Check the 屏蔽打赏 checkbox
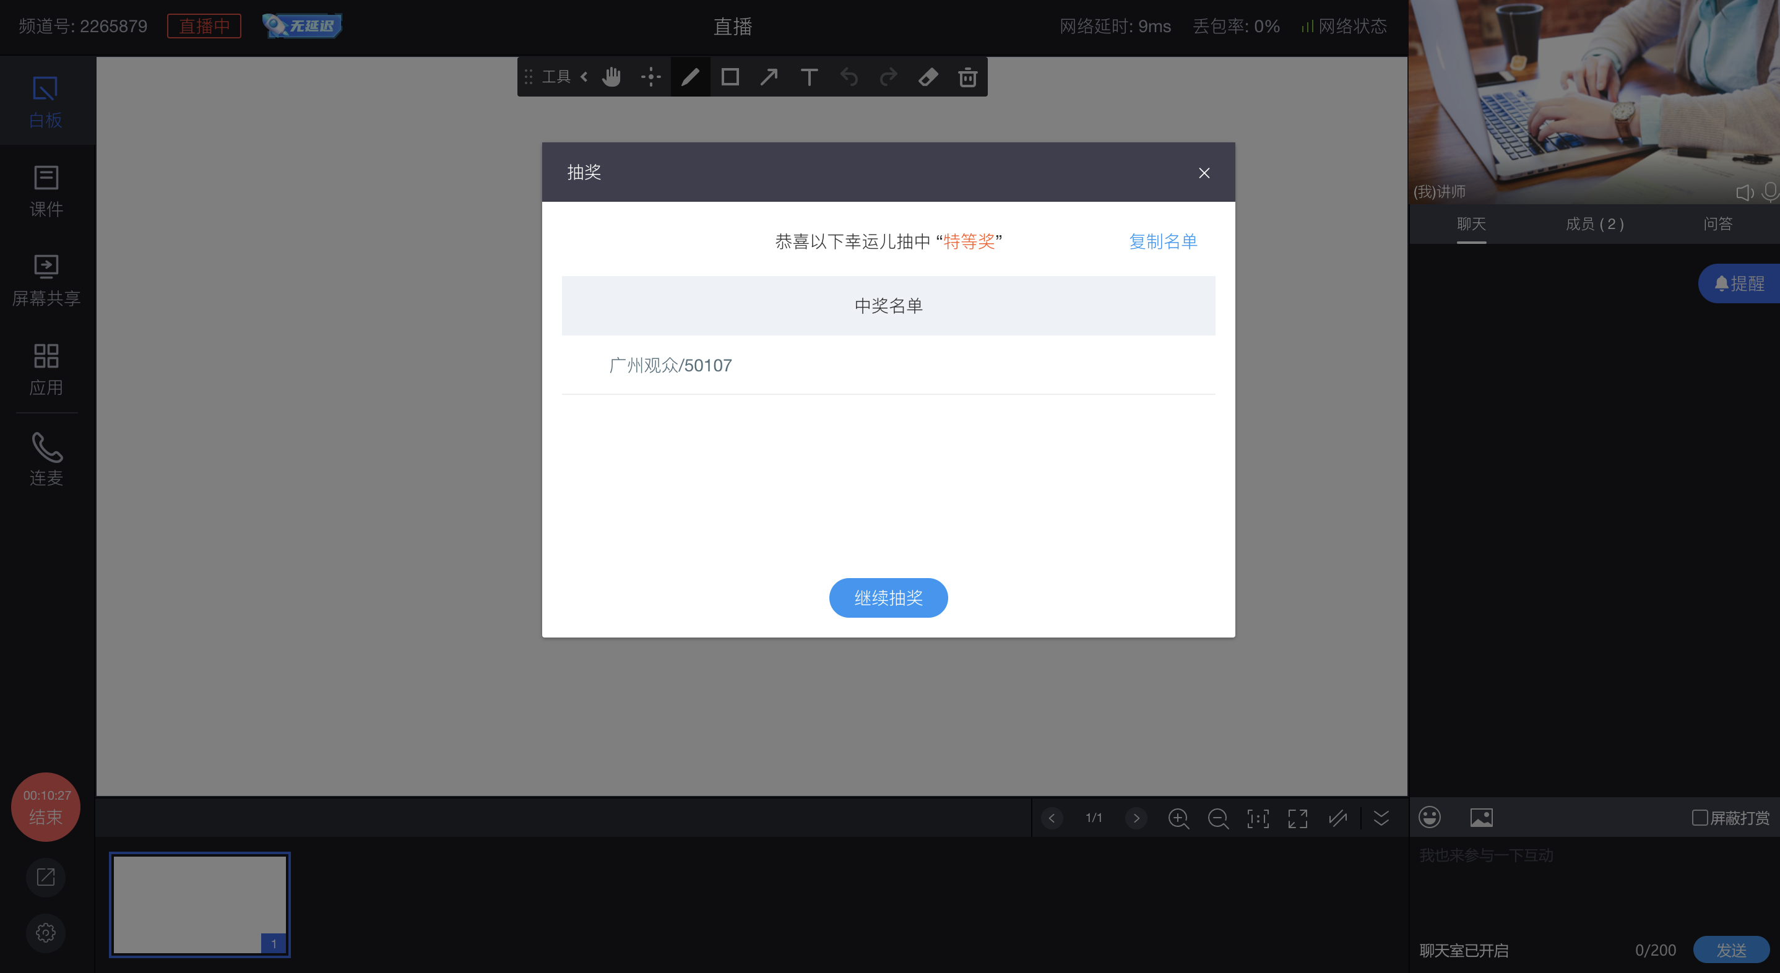The image size is (1780, 973). [x=1700, y=818]
